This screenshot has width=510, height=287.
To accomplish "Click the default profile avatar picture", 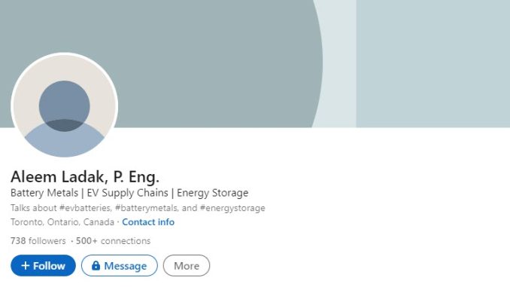I will point(65,105).
